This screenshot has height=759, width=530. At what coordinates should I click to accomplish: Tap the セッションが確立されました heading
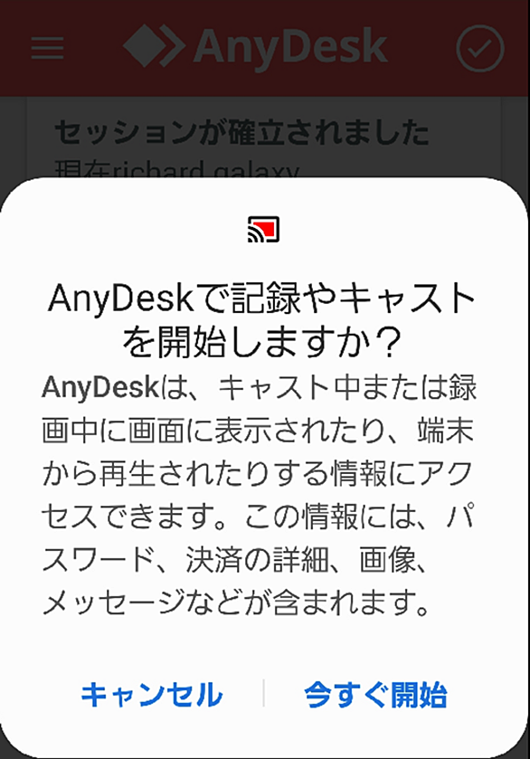pos(241,132)
